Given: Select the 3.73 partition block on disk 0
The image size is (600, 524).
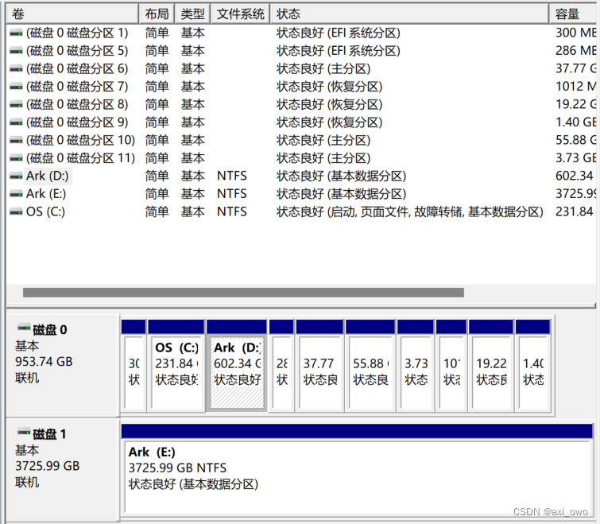Looking at the screenshot, I should tap(416, 365).
